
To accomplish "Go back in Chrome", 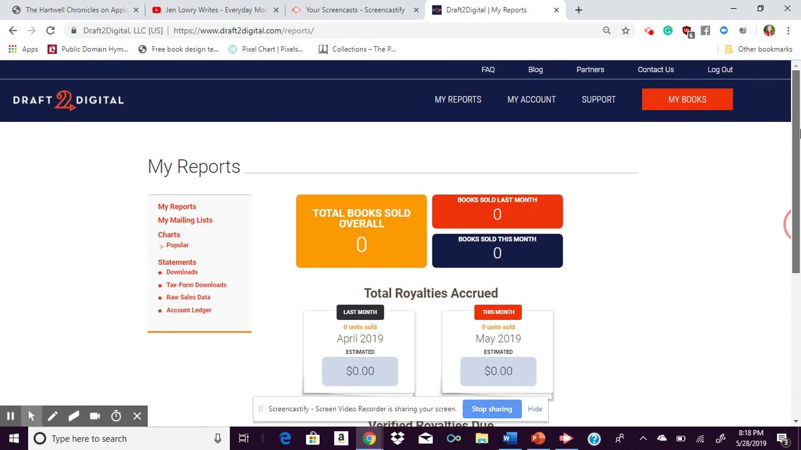I will tap(13, 30).
